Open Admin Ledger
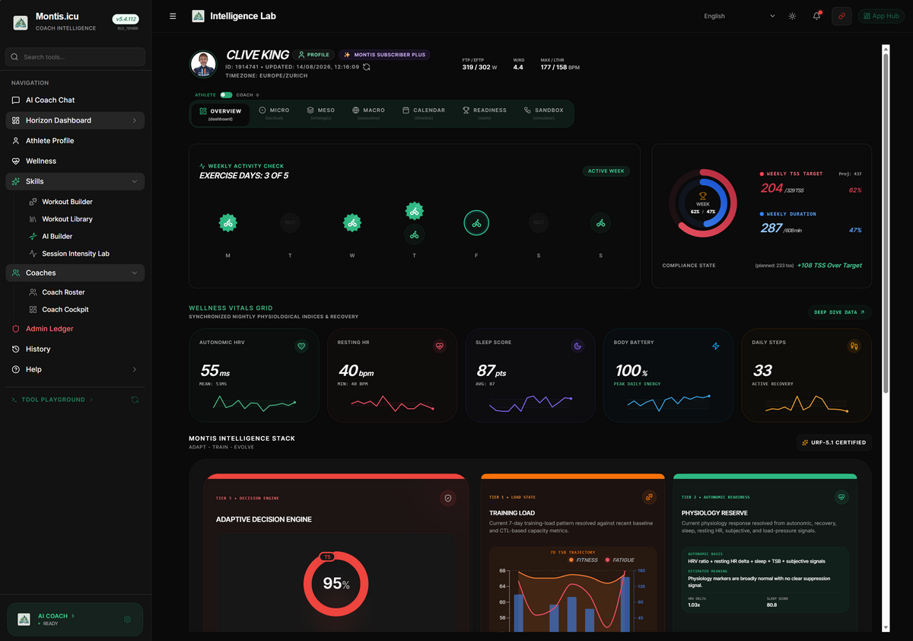The height and width of the screenshot is (641, 913). [49, 329]
